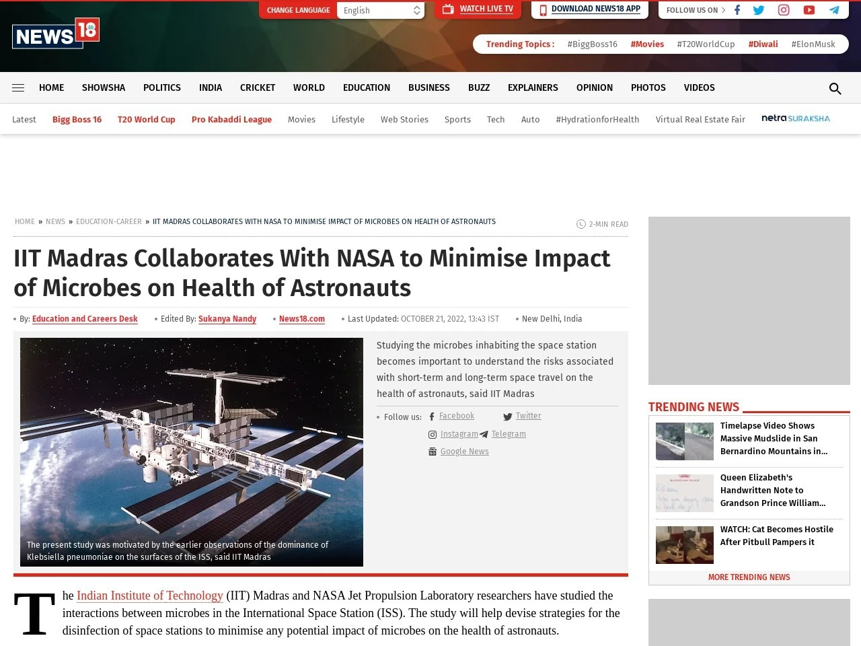Viewport: 861px width, 646px height.
Task: Select Auto in the sub-navigation
Action: [530, 119]
